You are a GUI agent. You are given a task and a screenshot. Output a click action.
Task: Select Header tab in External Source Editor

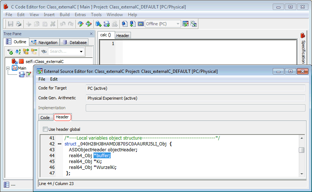pos(62,117)
